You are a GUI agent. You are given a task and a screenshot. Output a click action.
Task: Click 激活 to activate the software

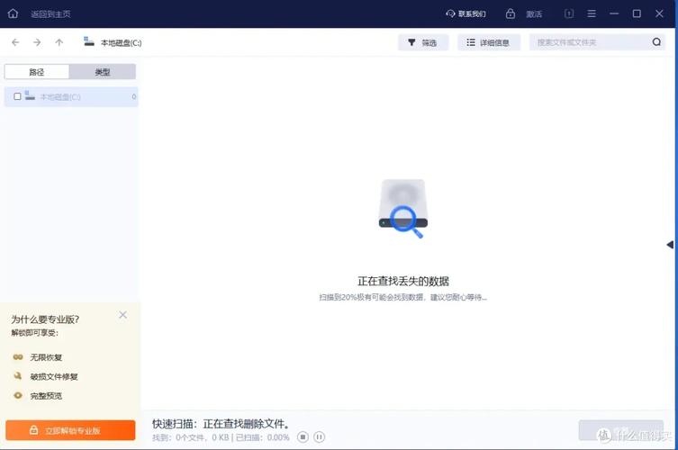pyautogui.click(x=534, y=14)
